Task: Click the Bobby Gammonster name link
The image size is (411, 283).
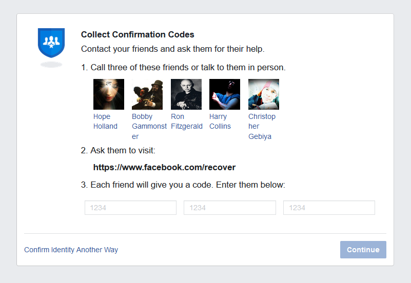Action: (x=149, y=126)
